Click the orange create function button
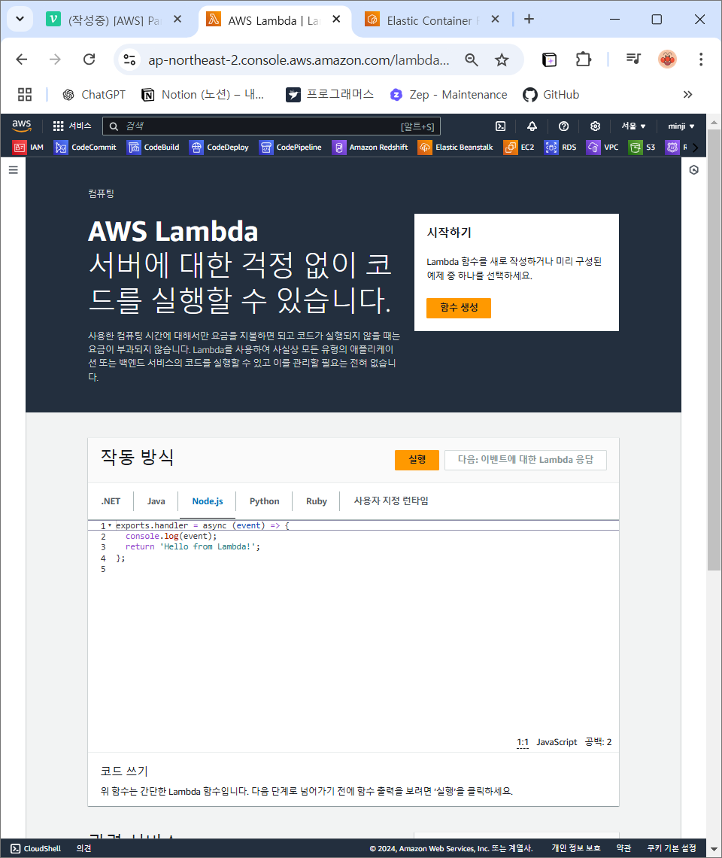The width and height of the screenshot is (722, 858). pos(458,308)
